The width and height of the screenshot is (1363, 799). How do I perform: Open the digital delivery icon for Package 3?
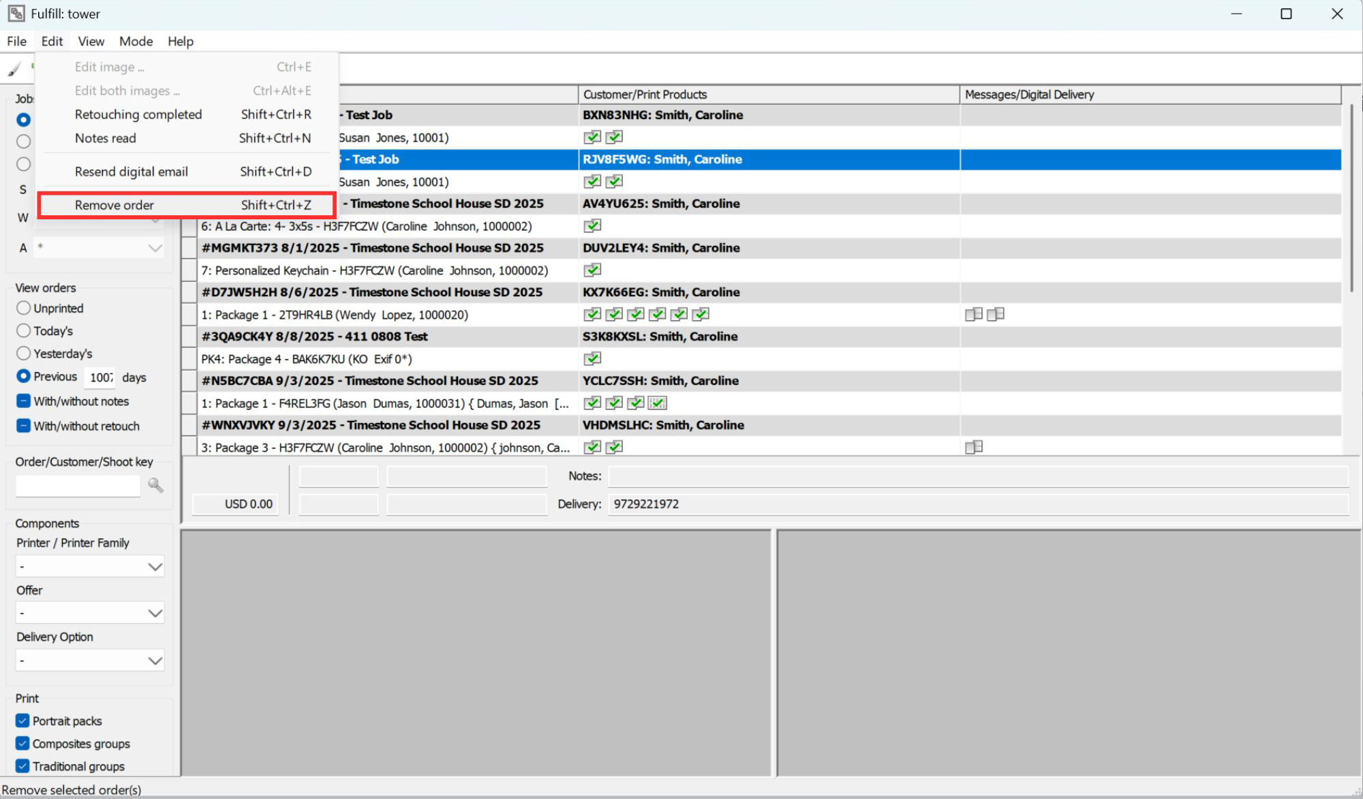click(973, 448)
